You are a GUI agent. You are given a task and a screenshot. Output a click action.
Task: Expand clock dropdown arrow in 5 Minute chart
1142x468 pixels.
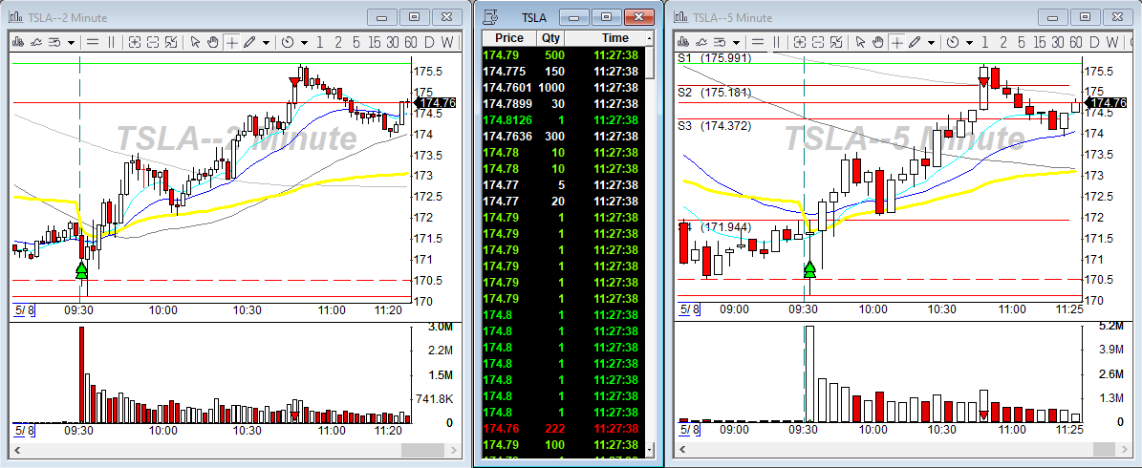969,43
